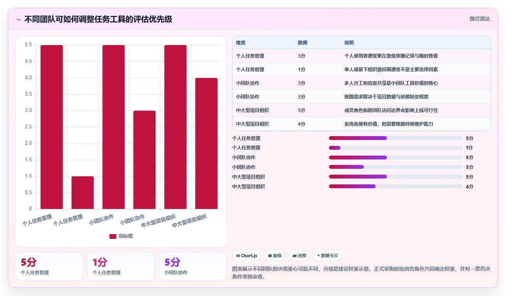This screenshot has height=296, width=506.
Task: Open the purple 5分 小团队协作 data card
Action: (193, 266)
